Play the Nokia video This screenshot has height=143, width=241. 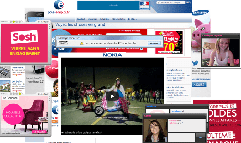(112, 96)
